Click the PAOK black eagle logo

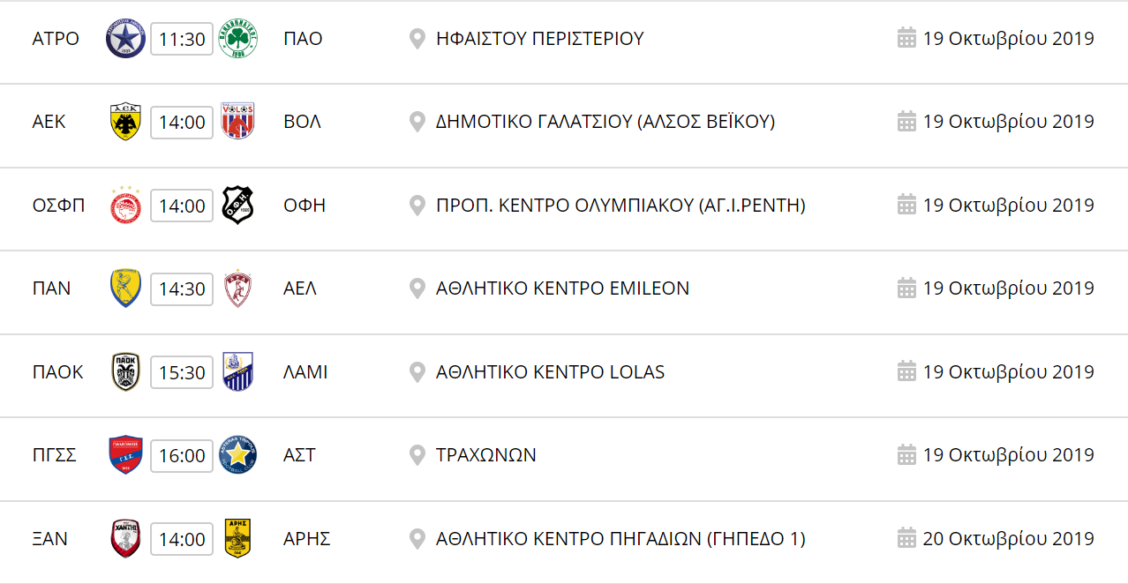(125, 372)
